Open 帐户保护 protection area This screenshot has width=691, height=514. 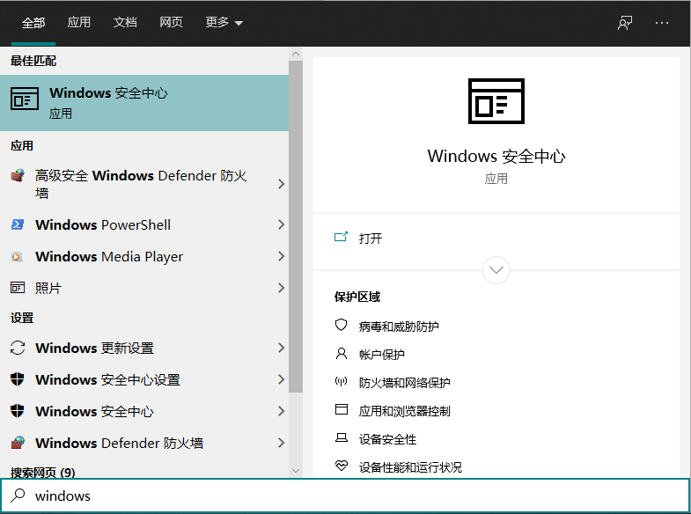[381, 355]
